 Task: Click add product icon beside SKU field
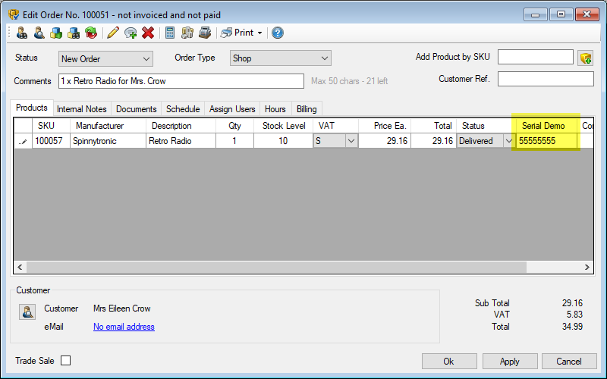[x=585, y=58]
